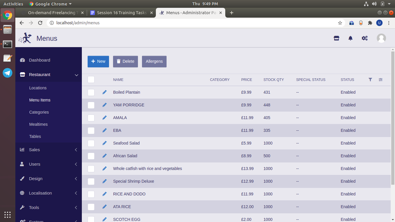Collapse the Restaurant section in sidebar
This screenshot has height=222, width=395.
click(48, 75)
